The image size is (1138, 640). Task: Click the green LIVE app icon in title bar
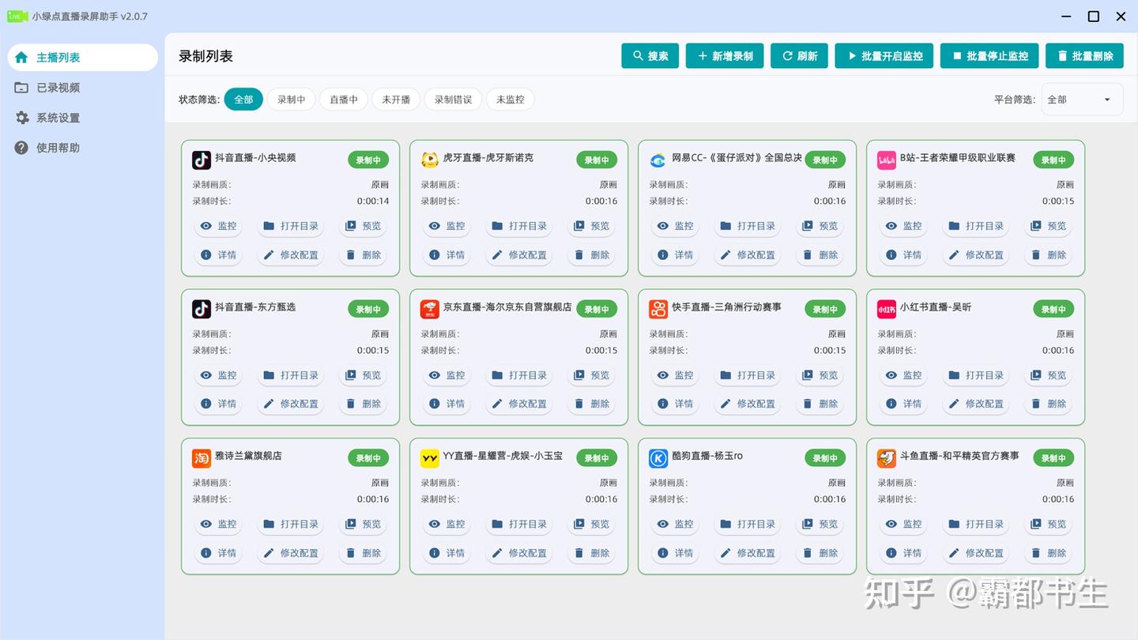click(17, 16)
